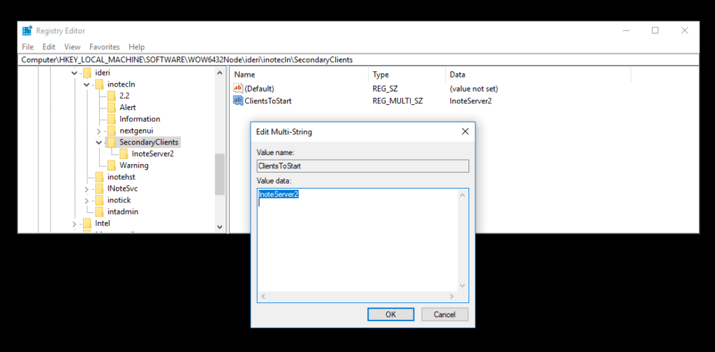Click the intadmin folder icon
The image size is (715, 352).
point(99,212)
